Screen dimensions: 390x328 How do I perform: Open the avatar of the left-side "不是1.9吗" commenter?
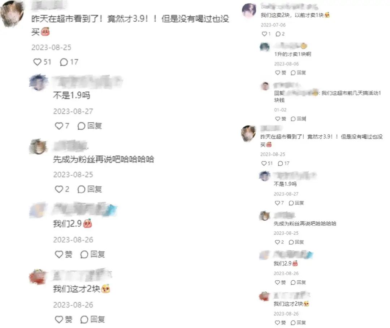pyautogui.click(x=39, y=82)
